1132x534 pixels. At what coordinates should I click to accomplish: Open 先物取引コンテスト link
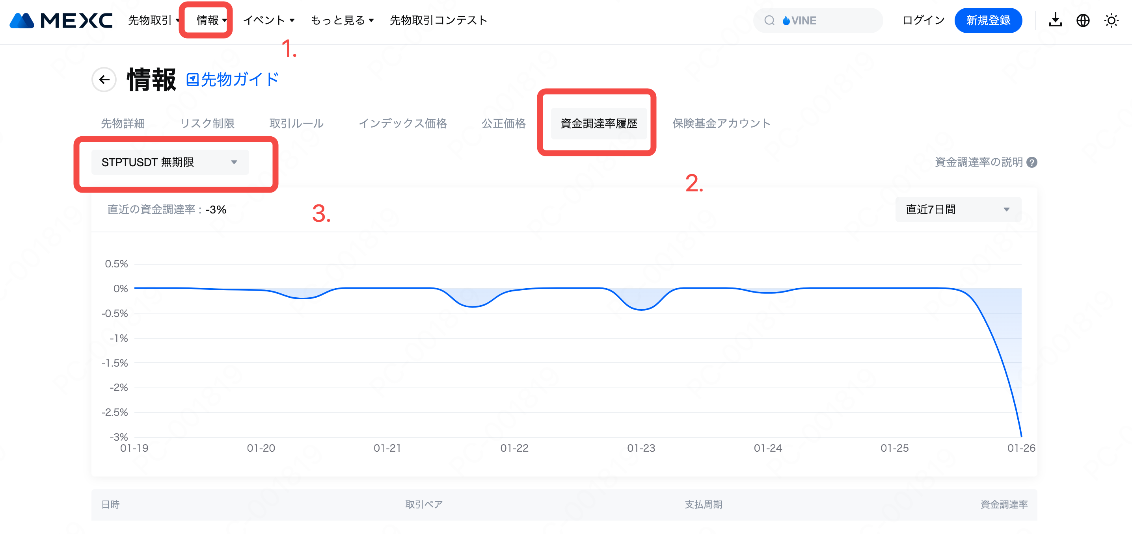click(439, 20)
